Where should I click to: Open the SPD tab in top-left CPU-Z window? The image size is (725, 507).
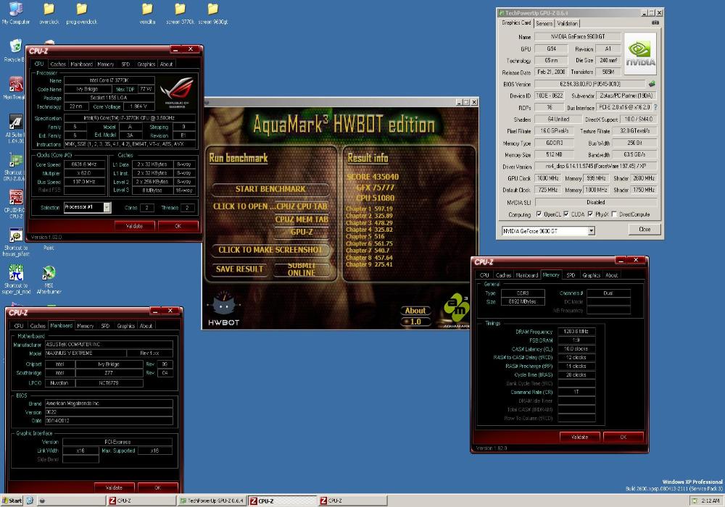click(125, 64)
